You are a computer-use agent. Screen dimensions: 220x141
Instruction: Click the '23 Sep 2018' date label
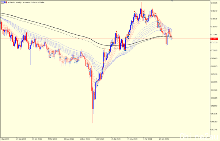pyautogui.click(x=21, y=139)
